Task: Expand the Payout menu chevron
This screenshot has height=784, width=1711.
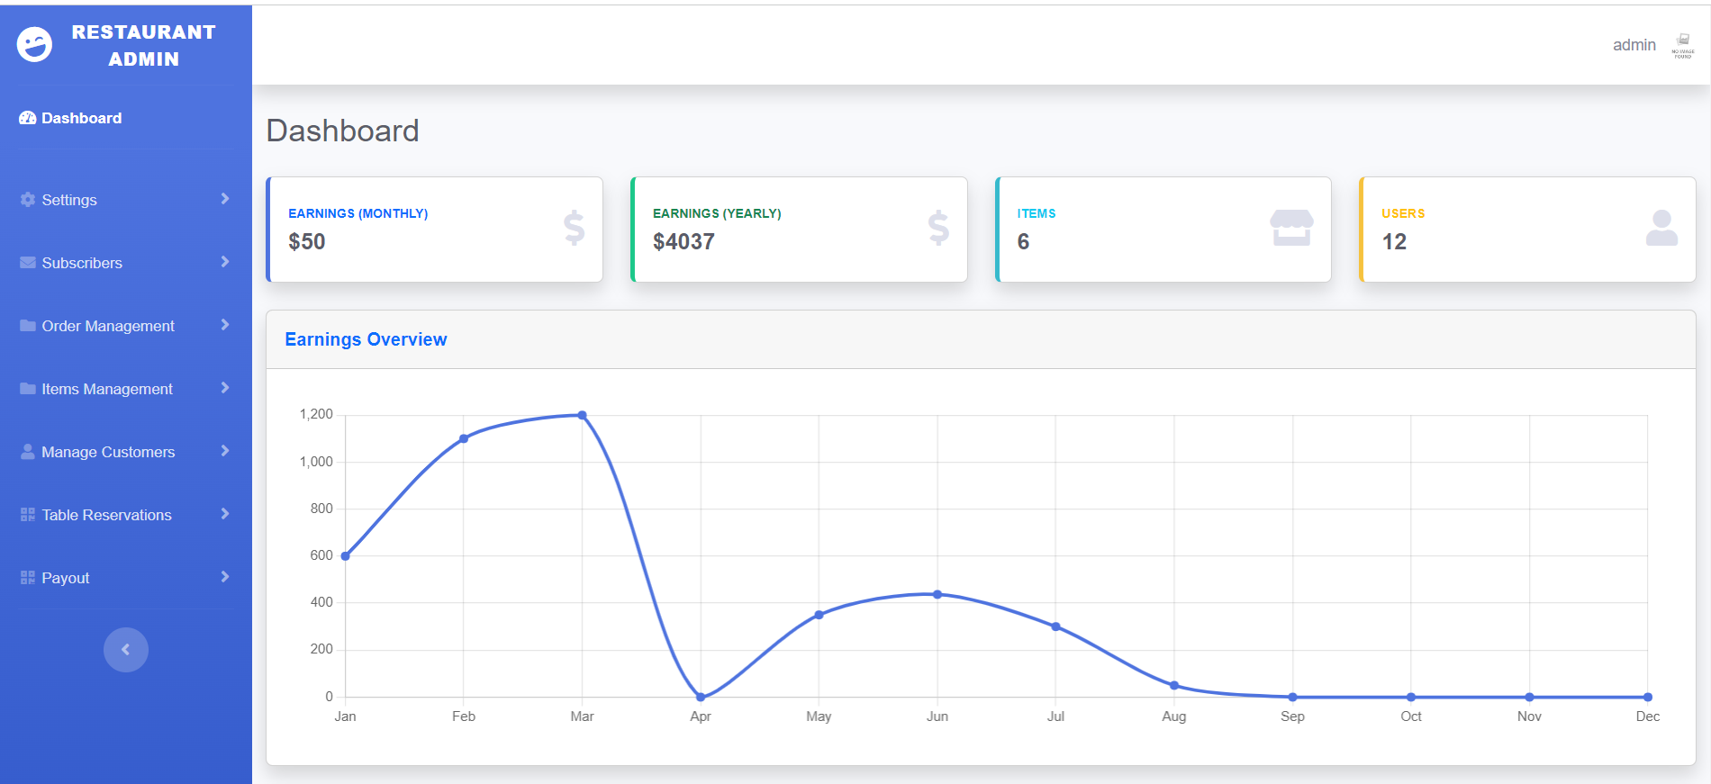Action: (x=225, y=577)
